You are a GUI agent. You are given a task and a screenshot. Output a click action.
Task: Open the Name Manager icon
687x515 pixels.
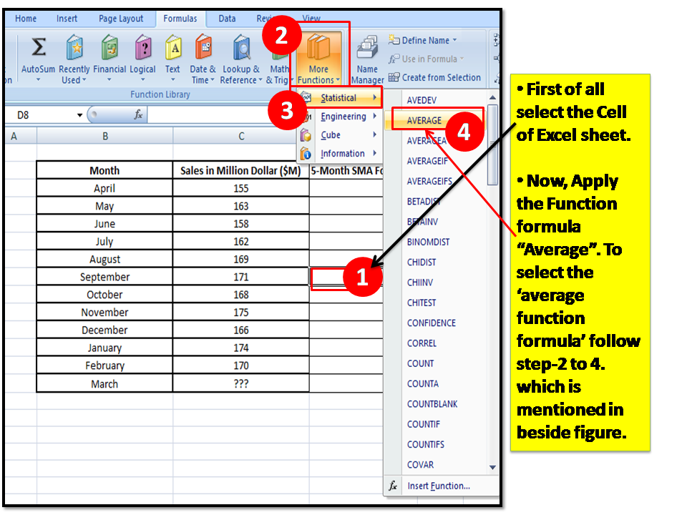[x=367, y=47]
